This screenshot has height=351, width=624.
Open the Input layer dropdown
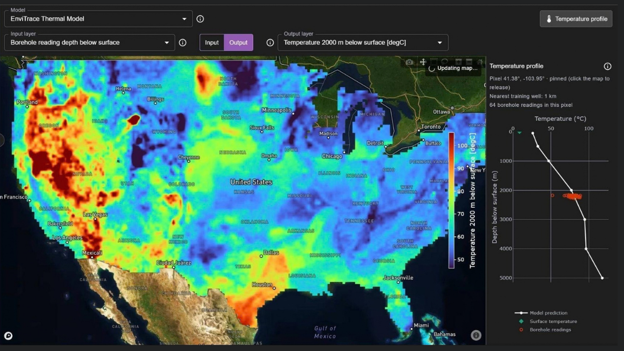pyautogui.click(x=90, y=42)
